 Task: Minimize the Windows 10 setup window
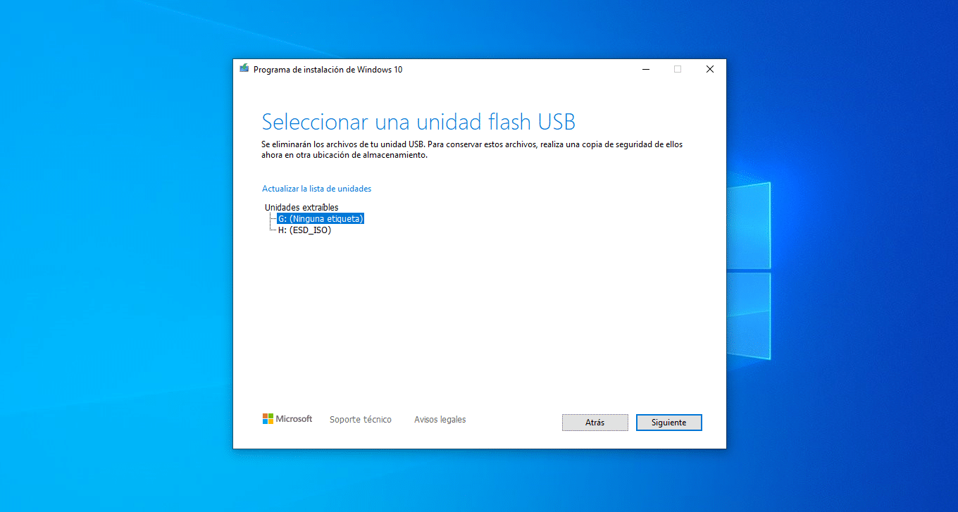coord(646,69)
